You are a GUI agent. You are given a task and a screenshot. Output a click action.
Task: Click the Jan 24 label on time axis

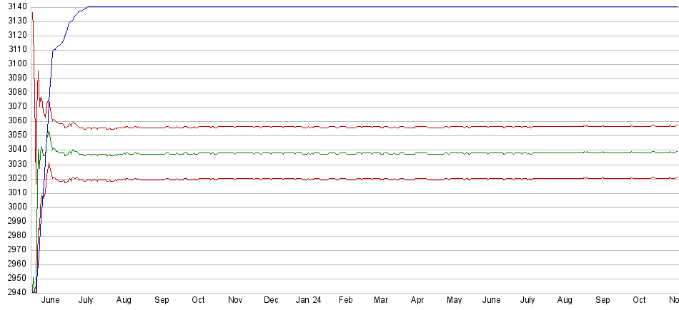(308, 300)
